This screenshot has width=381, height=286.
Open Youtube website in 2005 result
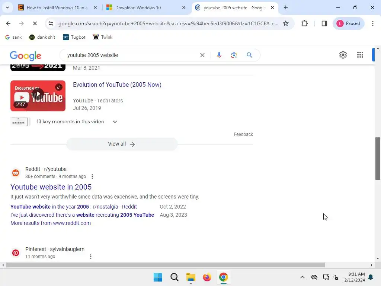tap(51, 187)
